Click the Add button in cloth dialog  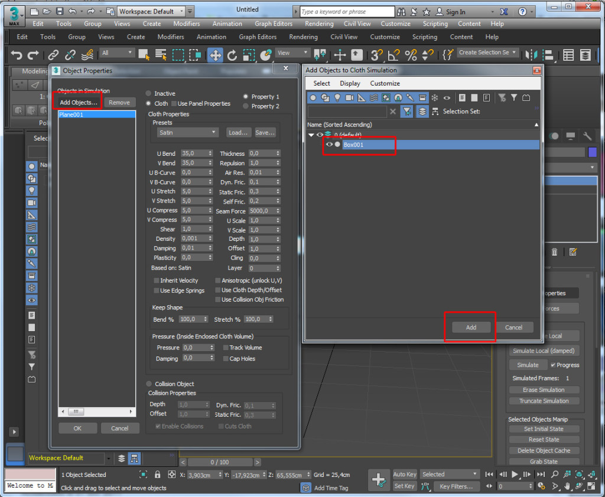[471, 328]
